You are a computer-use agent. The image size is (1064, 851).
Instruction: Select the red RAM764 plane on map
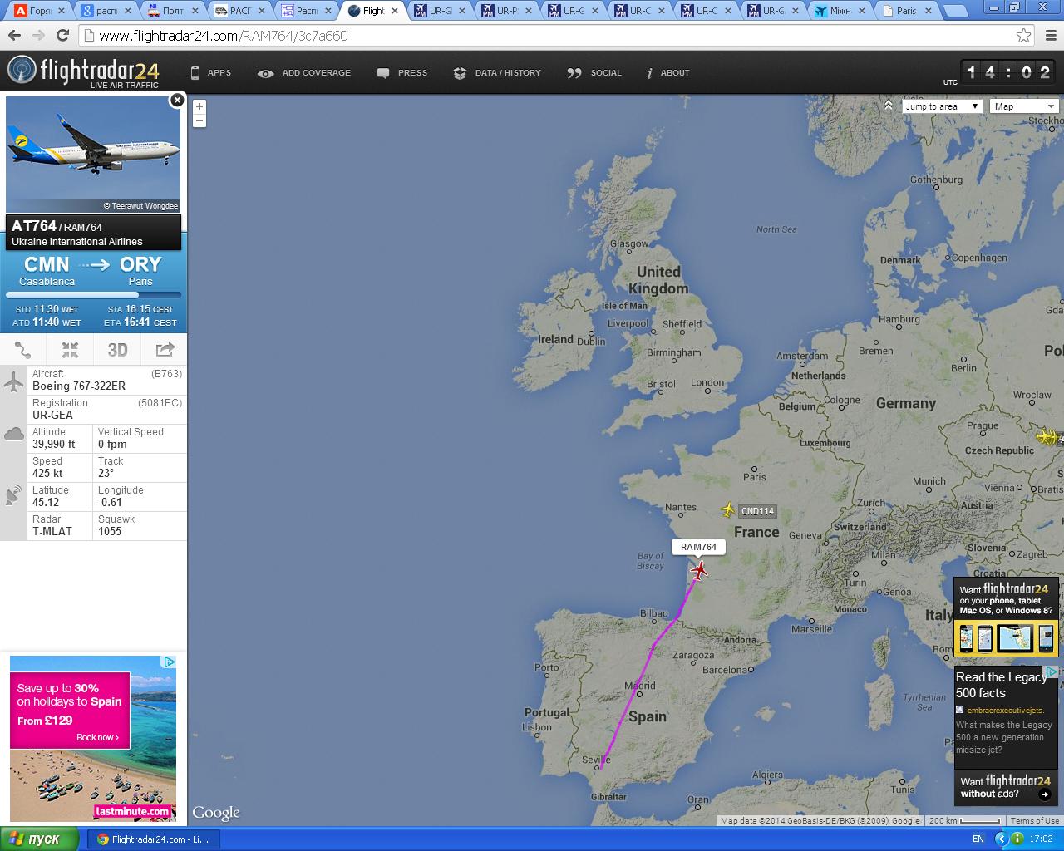(700, 570)
